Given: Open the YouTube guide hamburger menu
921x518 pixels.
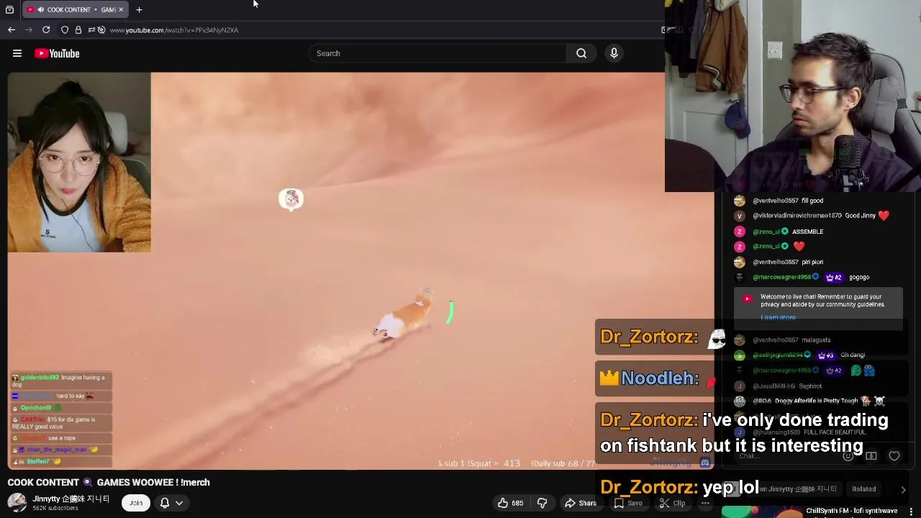Looking at the screenshot, I should point(17,53).
